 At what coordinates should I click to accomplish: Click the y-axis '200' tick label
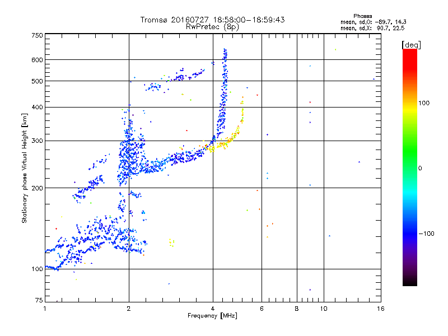pyautogui.click(x=37, y=188)
